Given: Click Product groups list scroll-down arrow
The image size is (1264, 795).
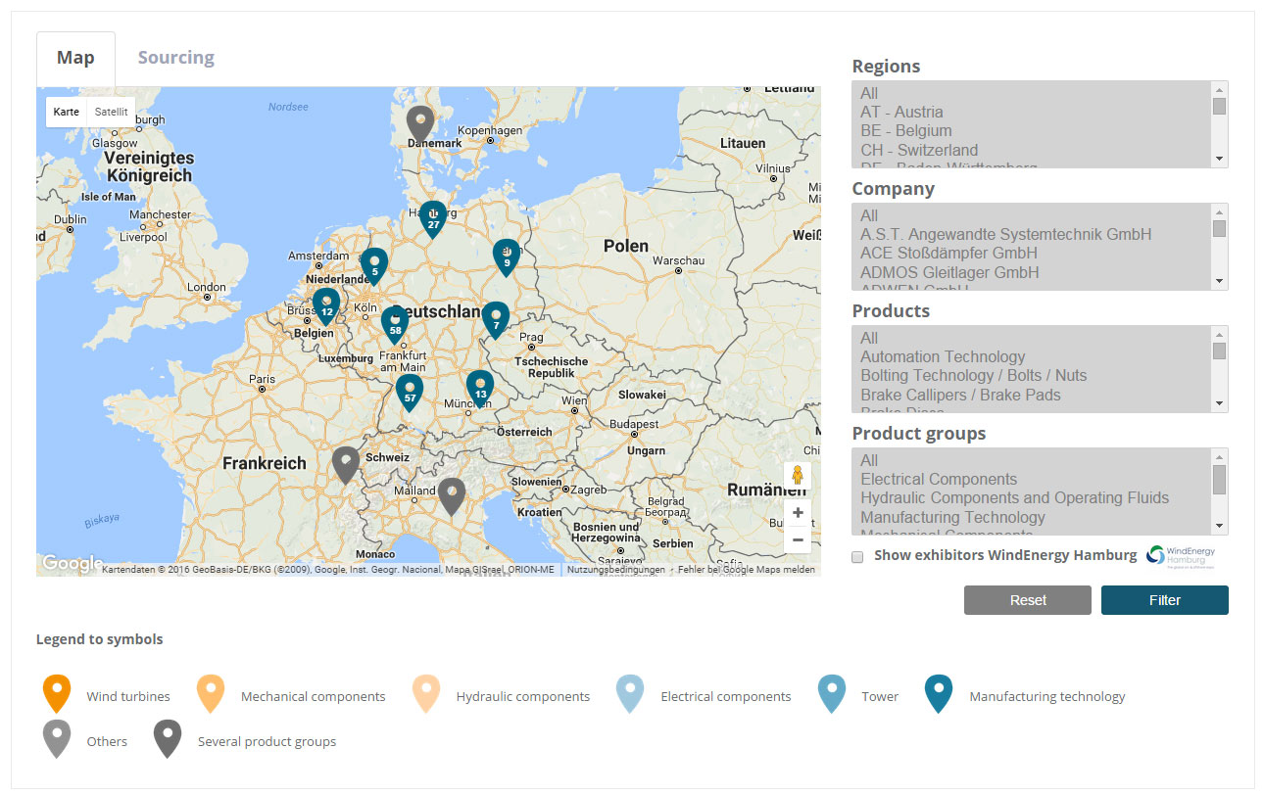Looking at the screenshot, I should click(x=1219, y=526).
